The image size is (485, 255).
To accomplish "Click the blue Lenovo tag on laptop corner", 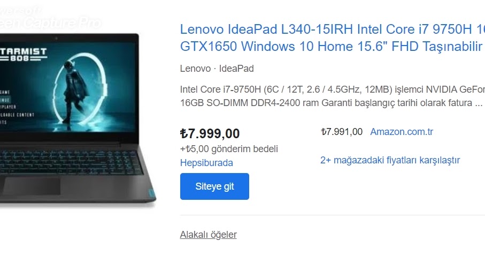I will (152, 194).
